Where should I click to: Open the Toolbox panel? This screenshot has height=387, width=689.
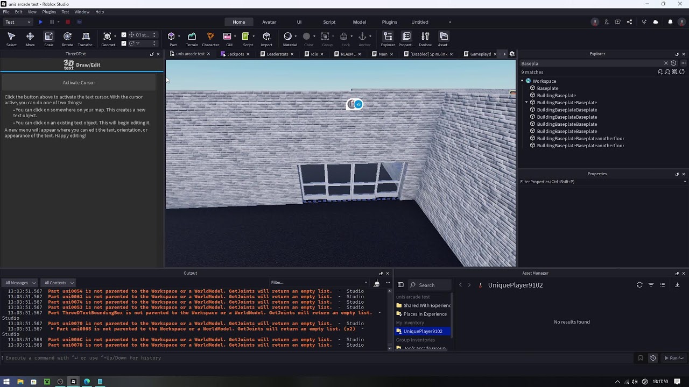click(x=425, y=39)
